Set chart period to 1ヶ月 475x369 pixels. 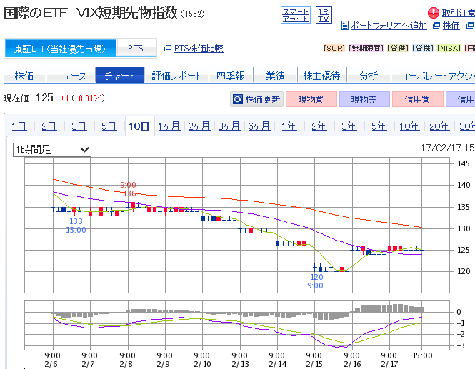point(169,126)
